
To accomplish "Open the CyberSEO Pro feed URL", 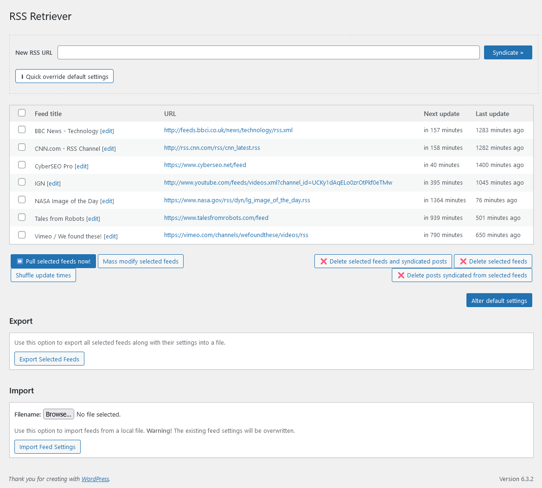I will pos(205,165).
